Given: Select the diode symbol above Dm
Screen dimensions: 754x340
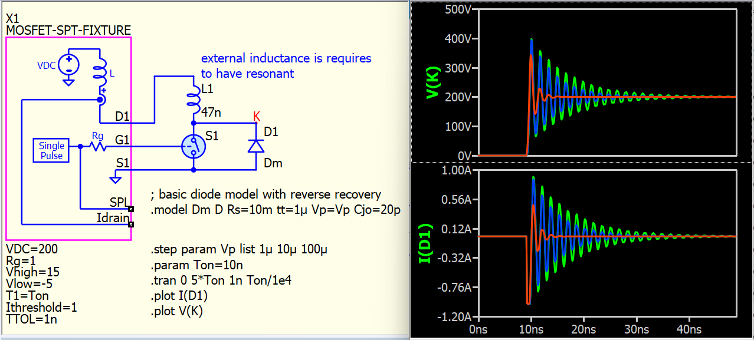Looking at the screenshot, I should click(x=255, y=146).
